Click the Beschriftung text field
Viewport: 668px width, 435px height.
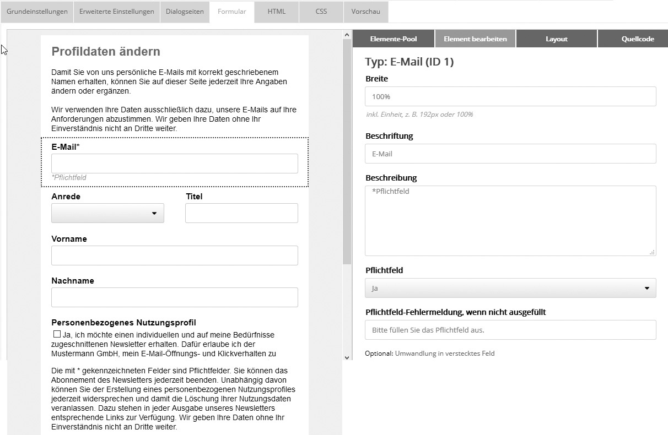tap(510, 154)
